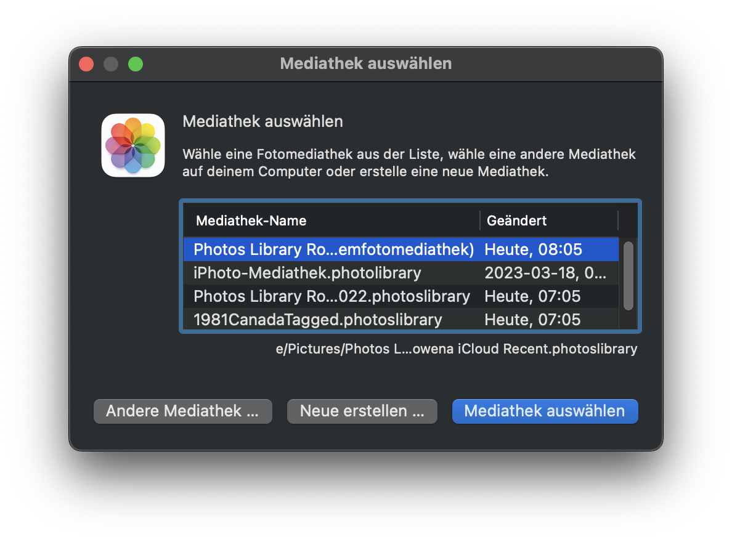Click the library file path text
Screen dimensions: 732x542
tap(456, 349)
